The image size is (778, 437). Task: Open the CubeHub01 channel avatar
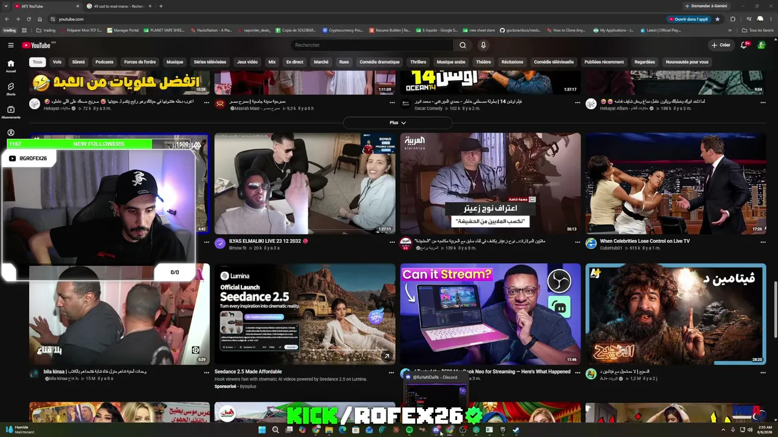coord(591,244)
